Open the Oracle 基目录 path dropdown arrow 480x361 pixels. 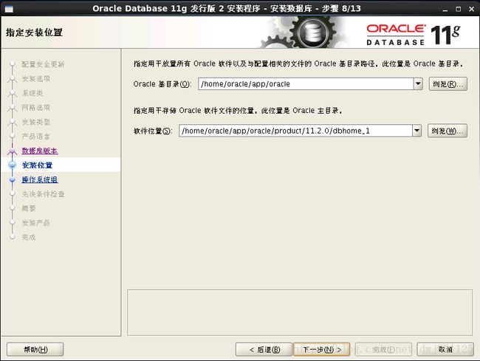tap(418, 83)
